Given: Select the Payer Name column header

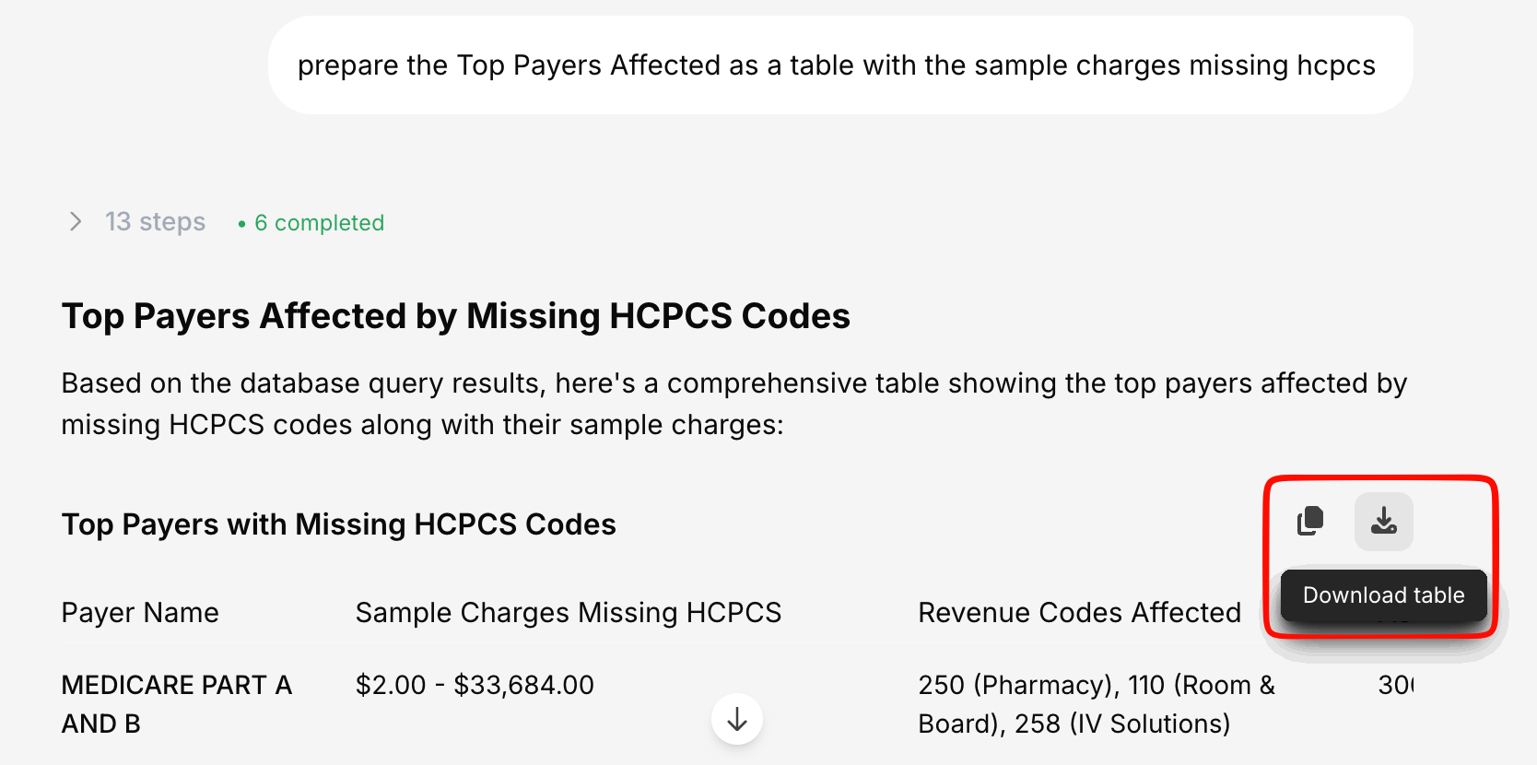Looking at the screenshot, I should pyautogui.click(x=140, y=613).
